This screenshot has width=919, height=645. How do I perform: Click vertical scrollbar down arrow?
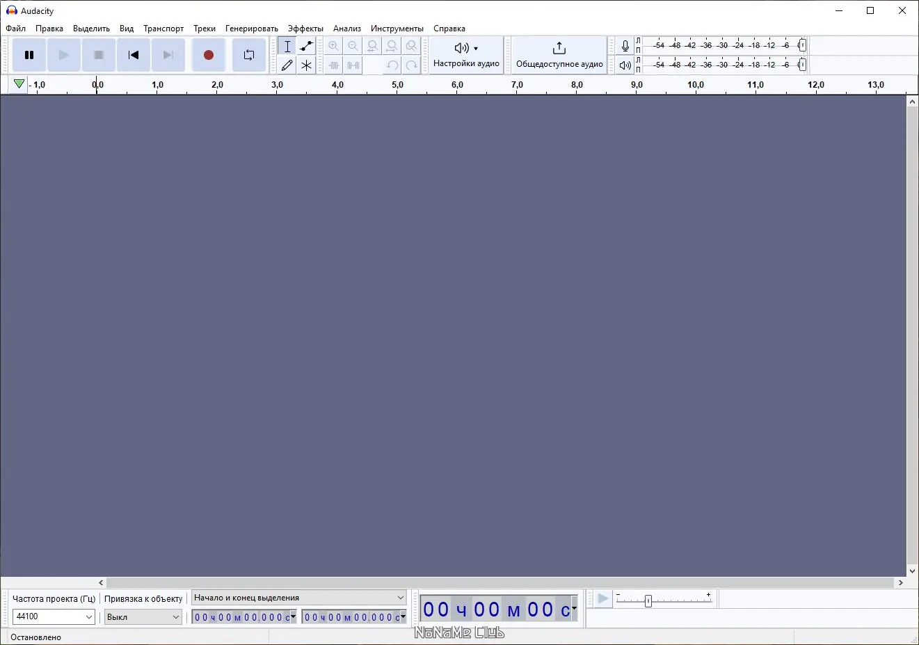coord(913,571)
